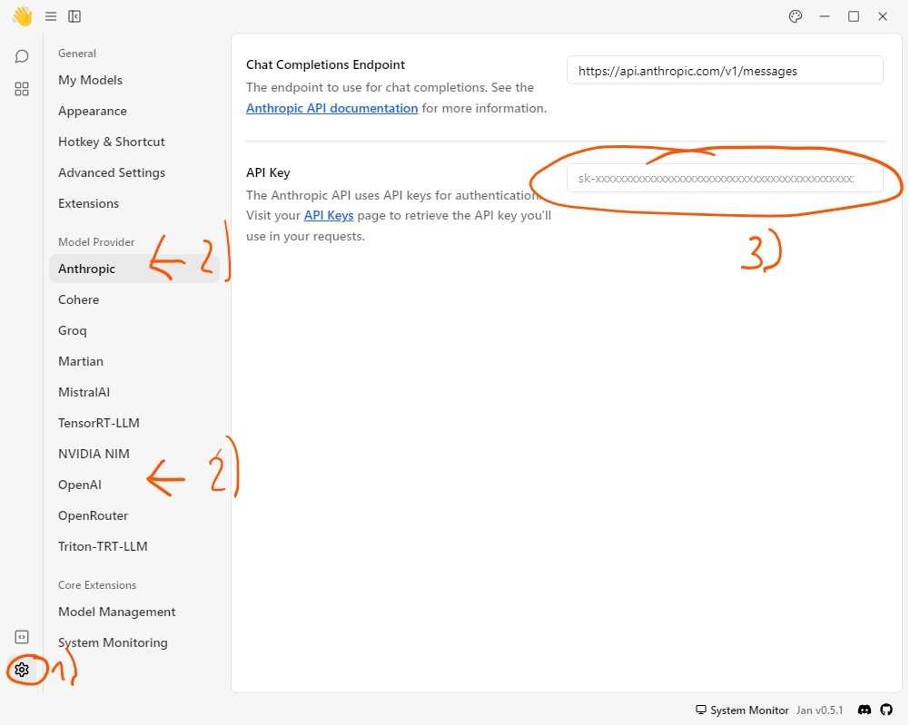Open Model Management extension settings
The image size is (910, 725).
(x=116, y=612)
